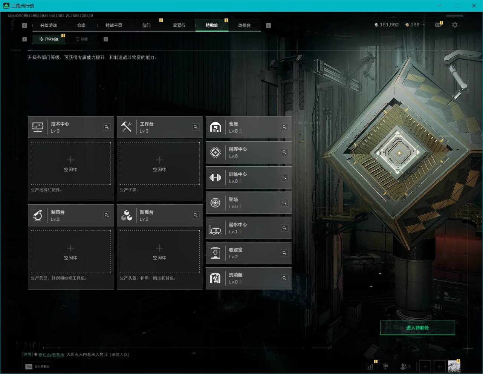The height and width of the screenshot is (374, 483).
Task: Click the Q key hint button
Action: click(24, 25)
